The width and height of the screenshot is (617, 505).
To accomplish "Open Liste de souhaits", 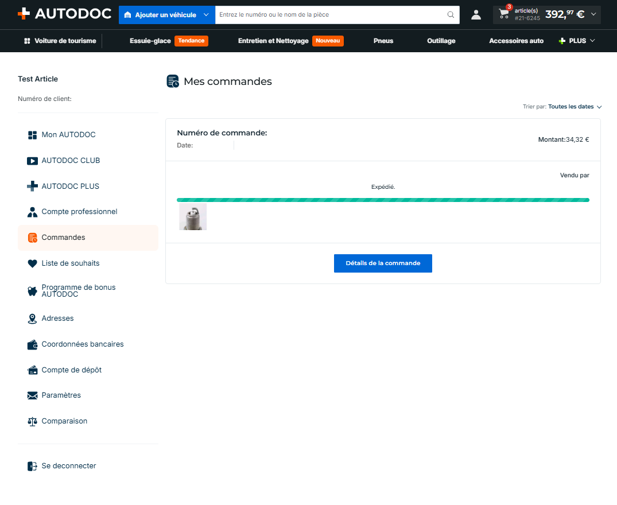I will pos(71,263).
